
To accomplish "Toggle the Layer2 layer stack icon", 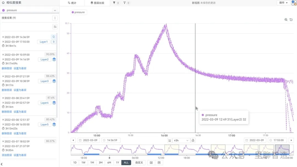I will point(54,59).
